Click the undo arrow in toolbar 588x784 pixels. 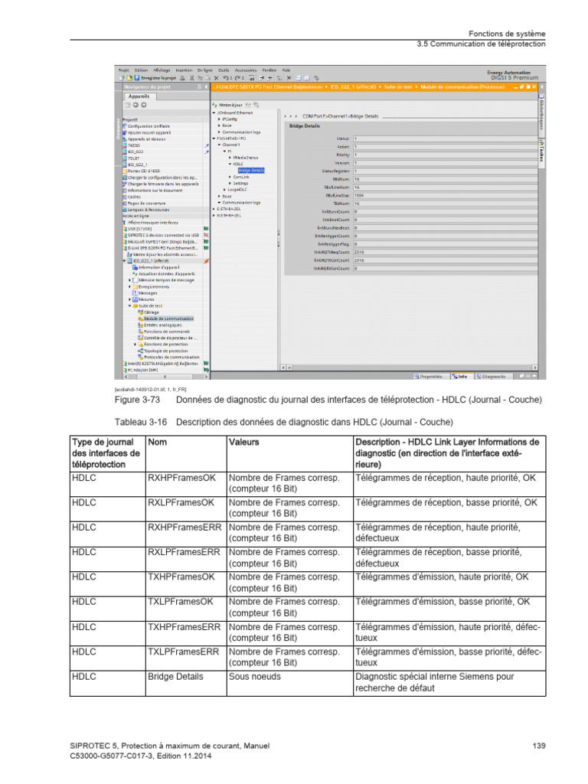[226, 78]
